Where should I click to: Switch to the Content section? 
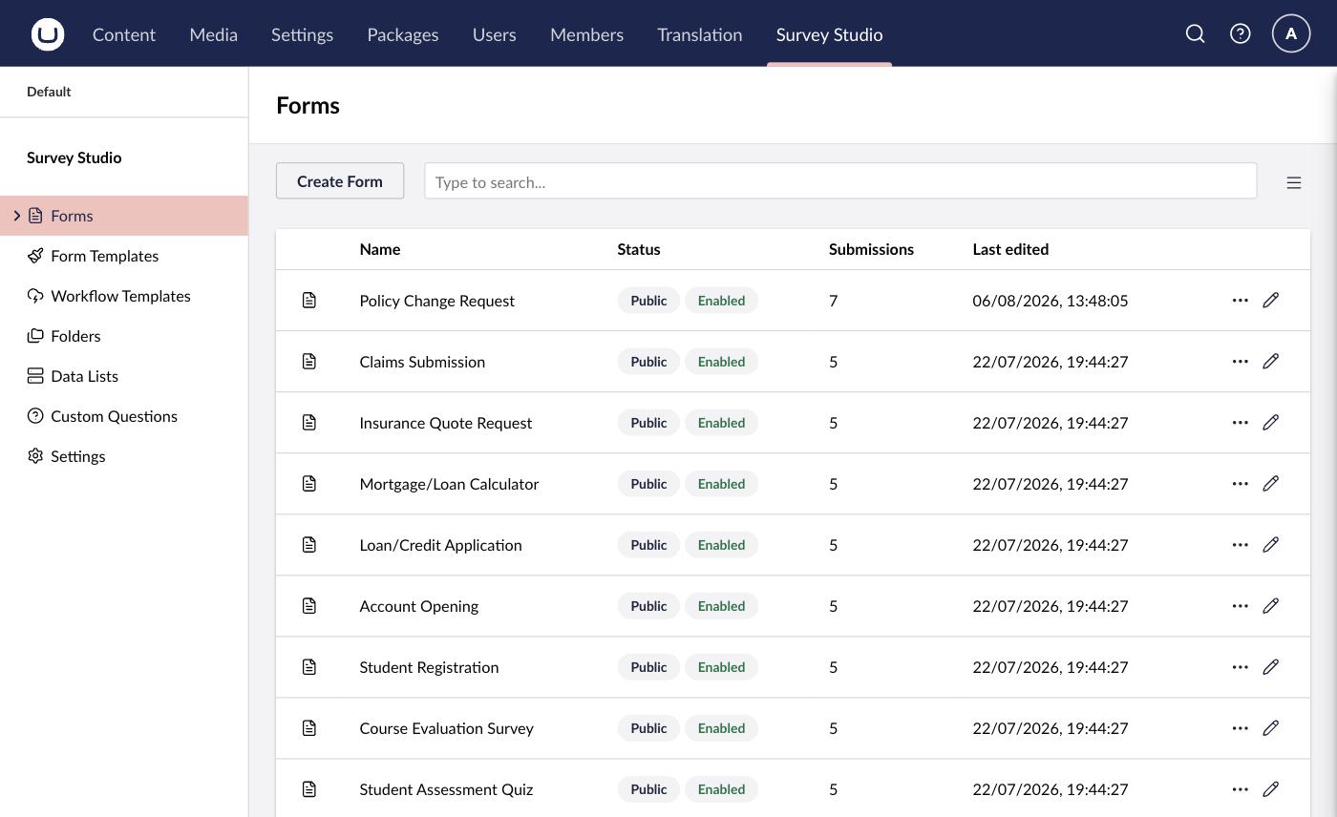(x=124, y=34)
